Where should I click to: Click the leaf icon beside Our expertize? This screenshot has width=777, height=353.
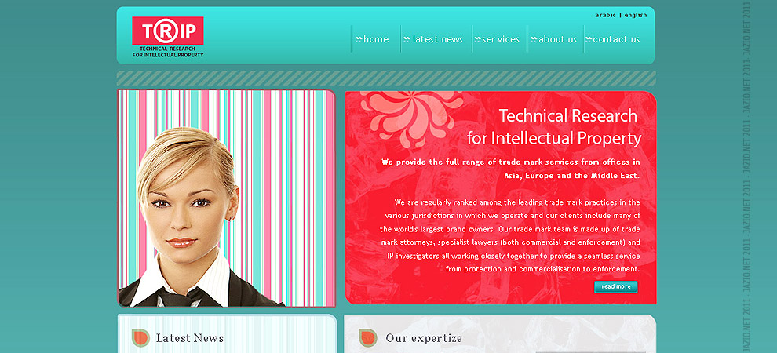(367, 337)
